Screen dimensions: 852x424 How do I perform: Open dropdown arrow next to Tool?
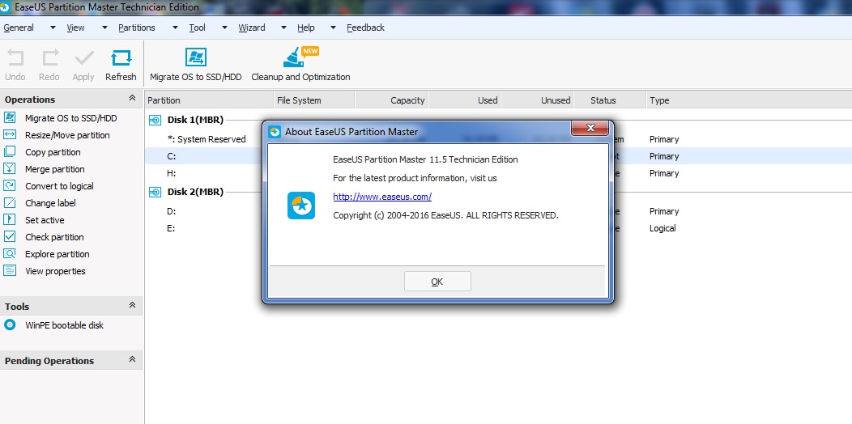pos(224,28)
